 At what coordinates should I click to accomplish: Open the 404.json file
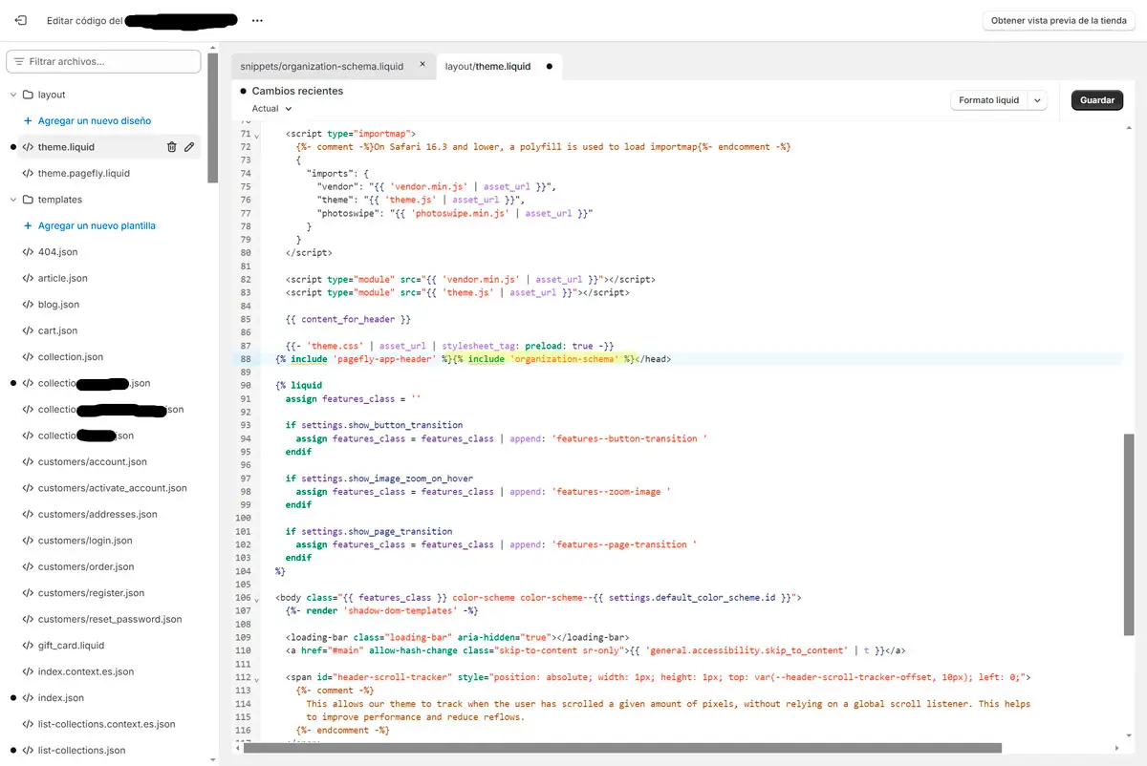57,252
